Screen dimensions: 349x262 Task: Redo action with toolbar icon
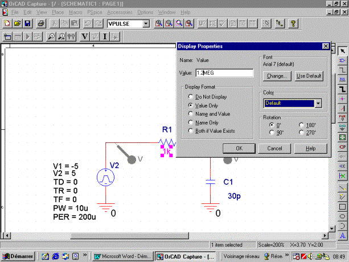coord(98,23)
